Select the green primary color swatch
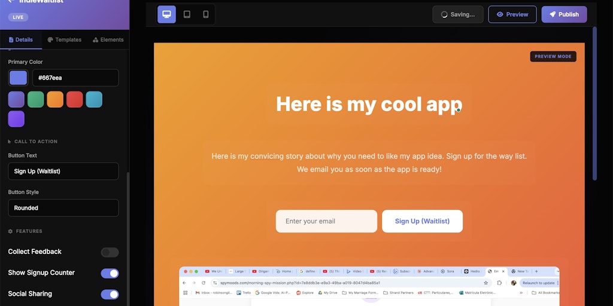 click(35, 99)
